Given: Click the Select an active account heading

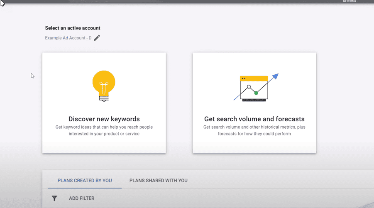Looking at the screenshot, I should tap(73, 28).
